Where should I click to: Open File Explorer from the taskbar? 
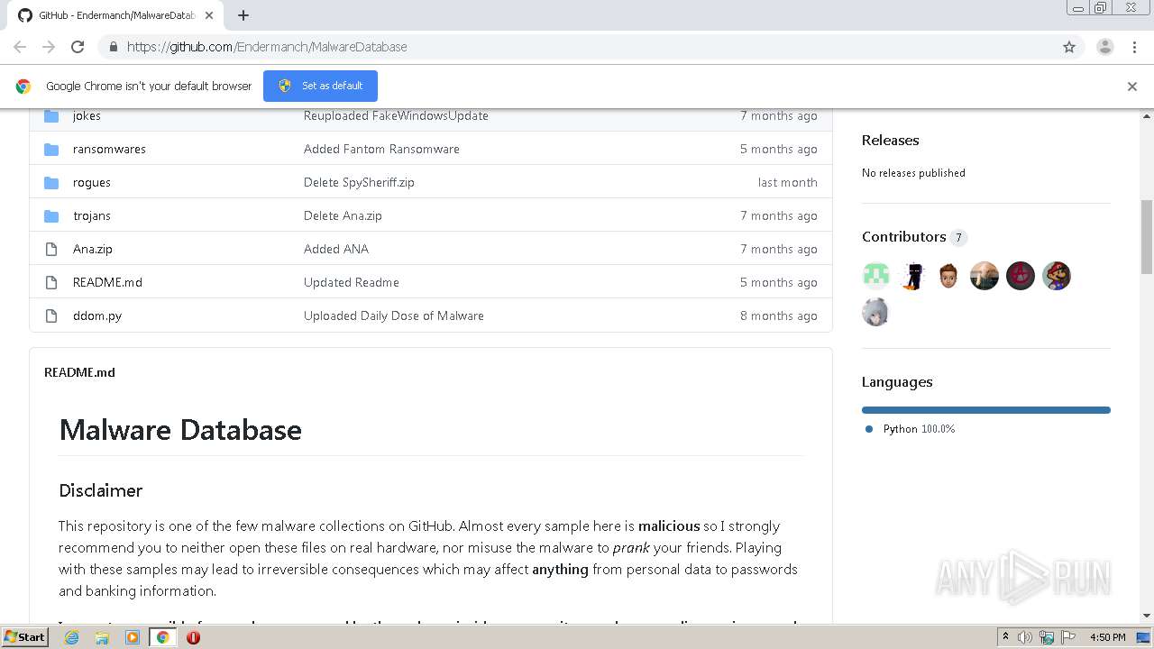[102, 637]
